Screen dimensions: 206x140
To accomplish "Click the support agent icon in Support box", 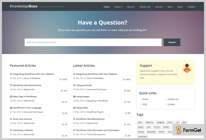I will [x=186, y=69].
